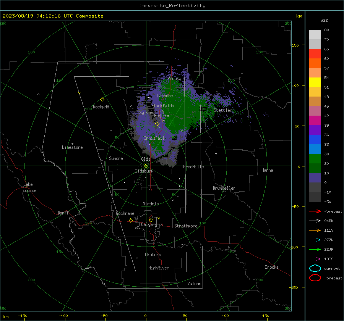Click the Ponoka city label

(174, 79)
